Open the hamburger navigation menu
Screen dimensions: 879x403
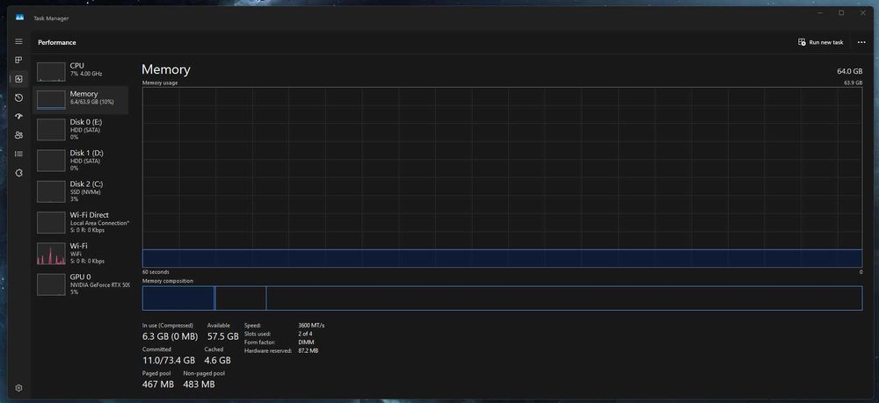click(18, 41)
